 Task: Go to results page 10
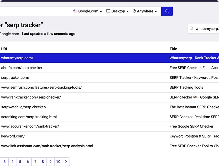58,162
